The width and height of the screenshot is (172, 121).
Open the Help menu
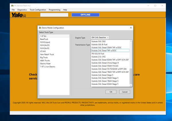tap(65, 10)
